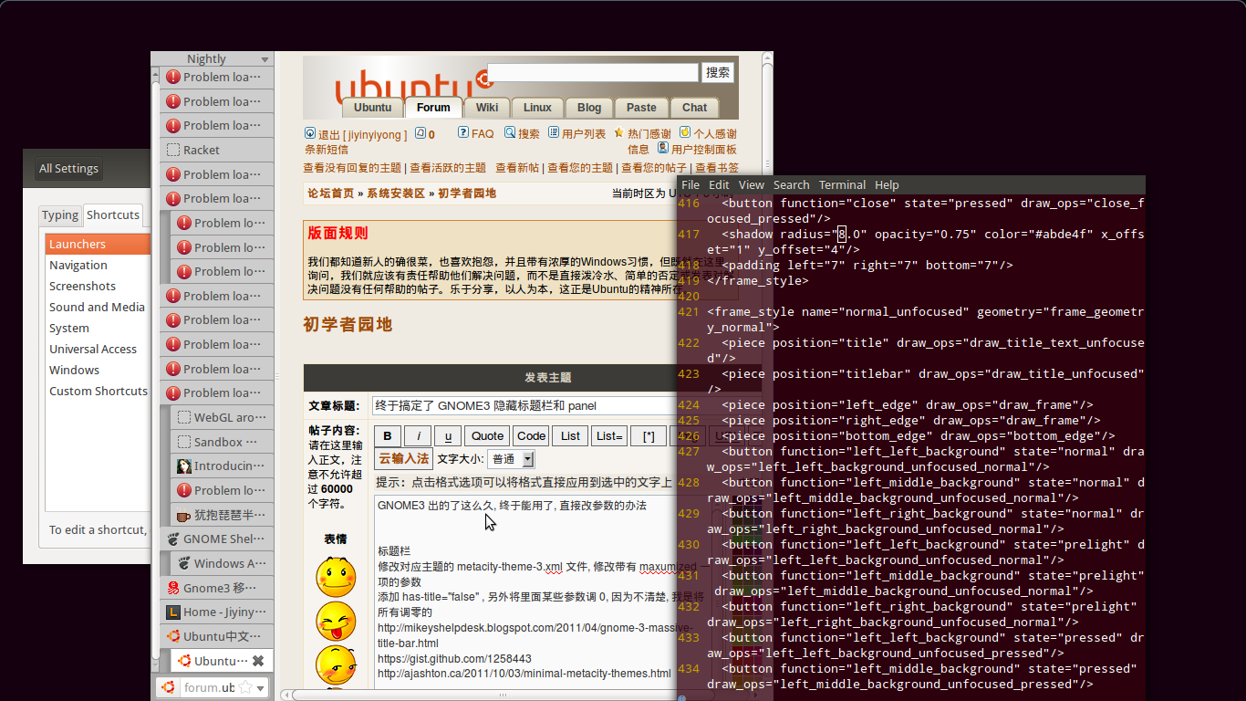Select Universal Access shortcut category

point(98,350)
